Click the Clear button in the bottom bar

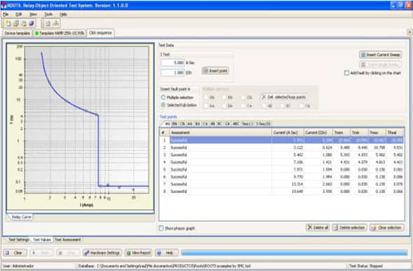15,253
